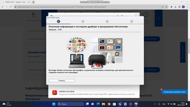Open Chrome with badge on taskbar
The width and height of the screenshot is (190, 107).
120,104
